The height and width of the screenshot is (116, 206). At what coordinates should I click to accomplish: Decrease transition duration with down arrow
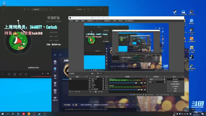point(165,82)
